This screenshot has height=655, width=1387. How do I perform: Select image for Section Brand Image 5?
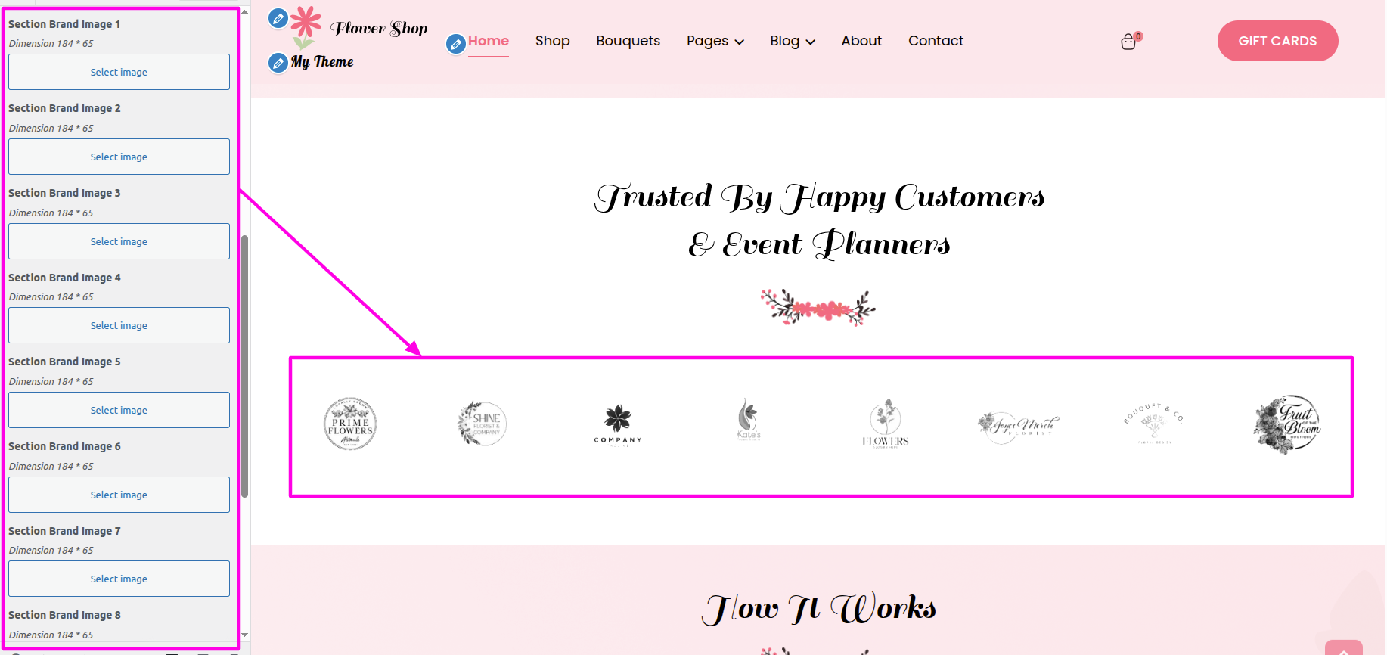119,410
